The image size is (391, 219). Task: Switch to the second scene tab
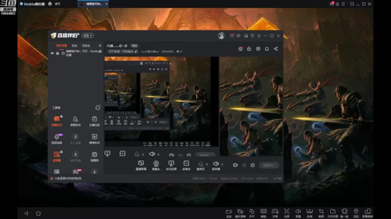[74, 46]
